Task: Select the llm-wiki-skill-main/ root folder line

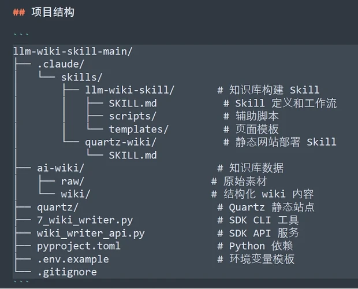Action: (x=73, y=51)
